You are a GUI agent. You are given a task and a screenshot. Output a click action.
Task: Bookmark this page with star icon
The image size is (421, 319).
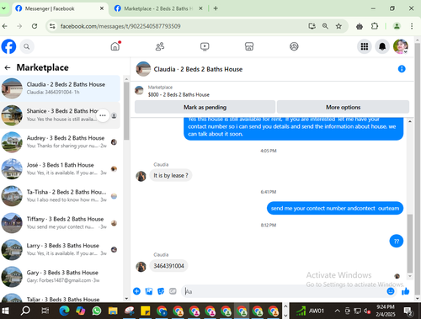338,26
